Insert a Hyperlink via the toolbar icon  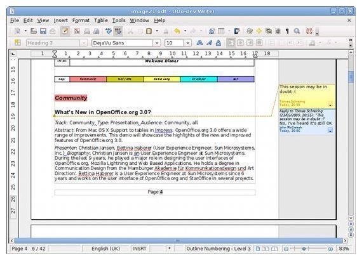point(212,31)
